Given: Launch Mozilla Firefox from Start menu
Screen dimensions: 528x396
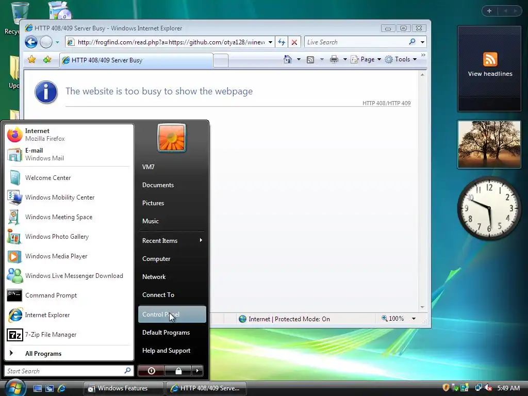Looking at the screenshot, I should pyautogui.click(x=69, y=135).
